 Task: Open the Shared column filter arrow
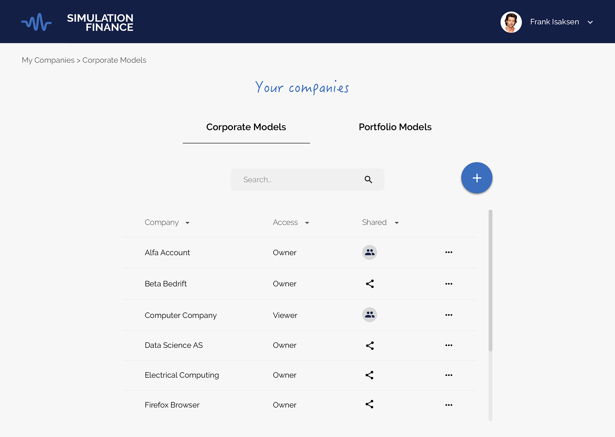coord(397,223)
